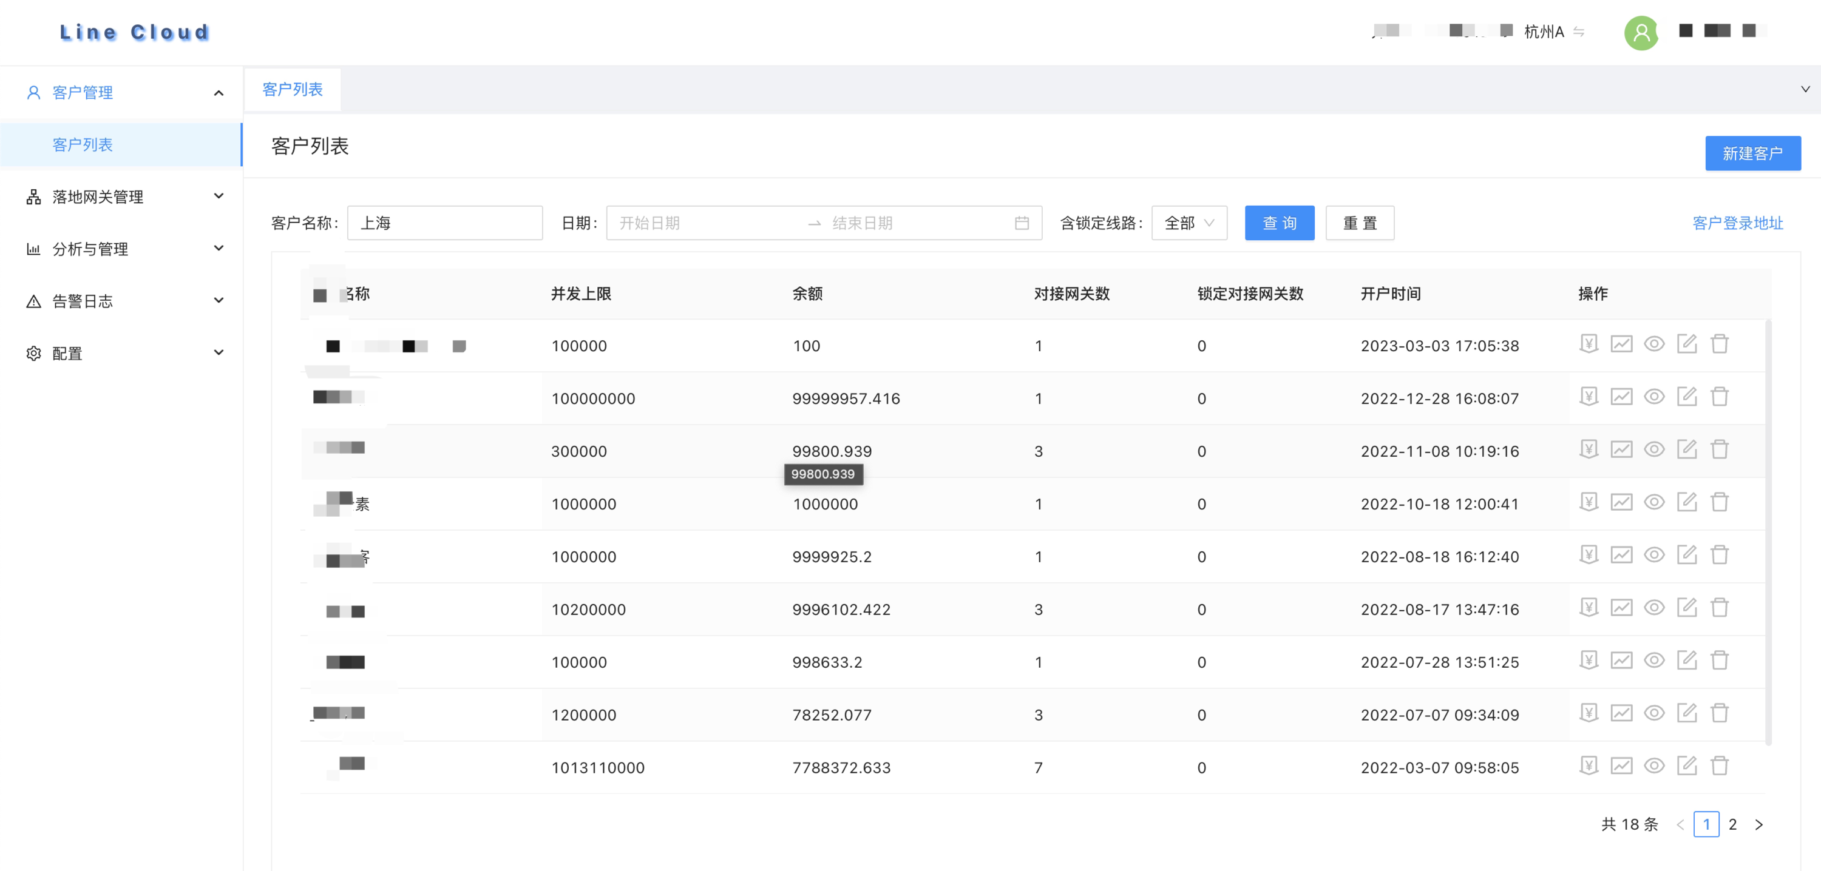This screenshot has width=1821, height=871.
Task: Open chart icon for 2022-12-28 row
Action: (x=1621, y=397)
